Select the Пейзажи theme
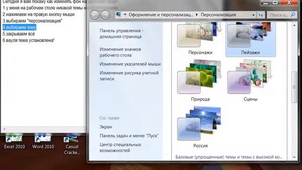The height and width of the screenshot is (170, 302). point(251,39)
